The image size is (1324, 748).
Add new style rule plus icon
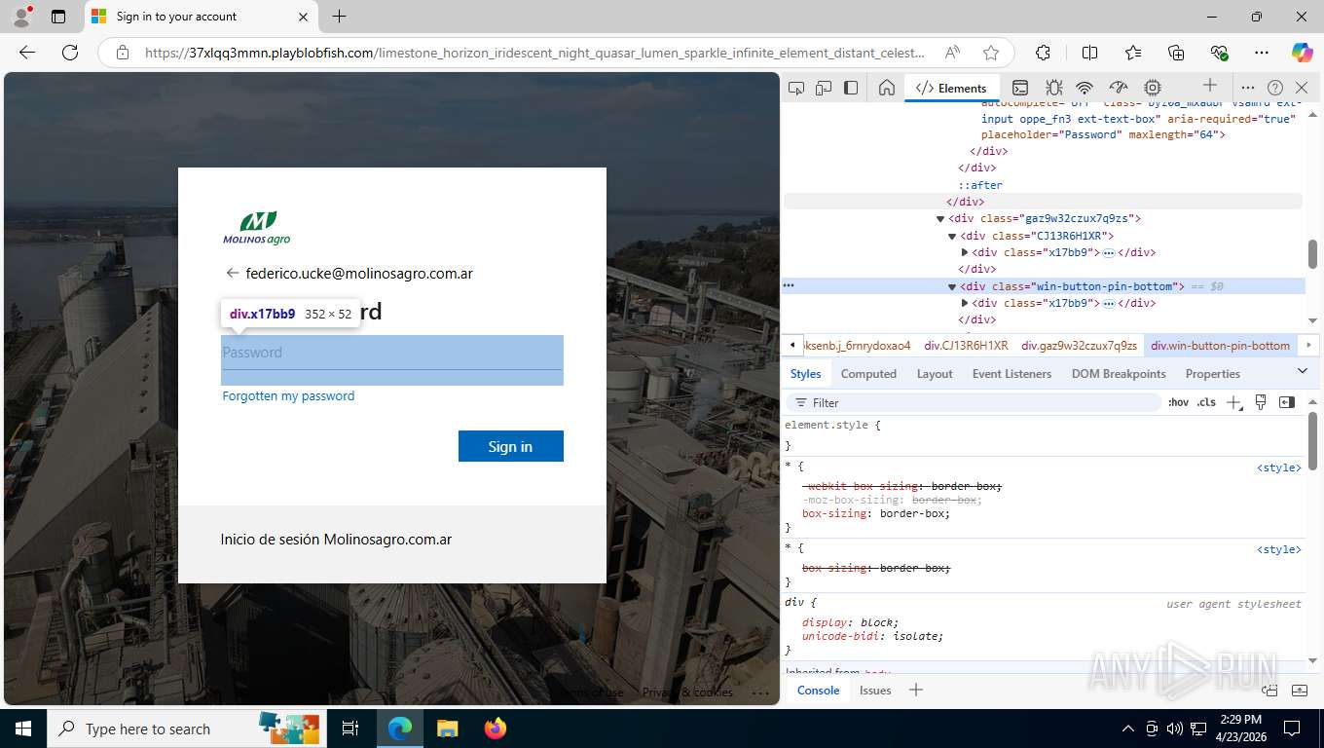1233,402
